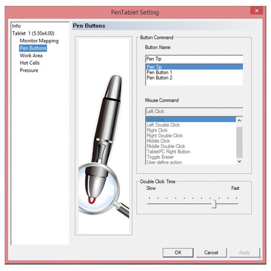271x271 pixels.
Task: Select Middle Double Click command
Action: [191, 146]
